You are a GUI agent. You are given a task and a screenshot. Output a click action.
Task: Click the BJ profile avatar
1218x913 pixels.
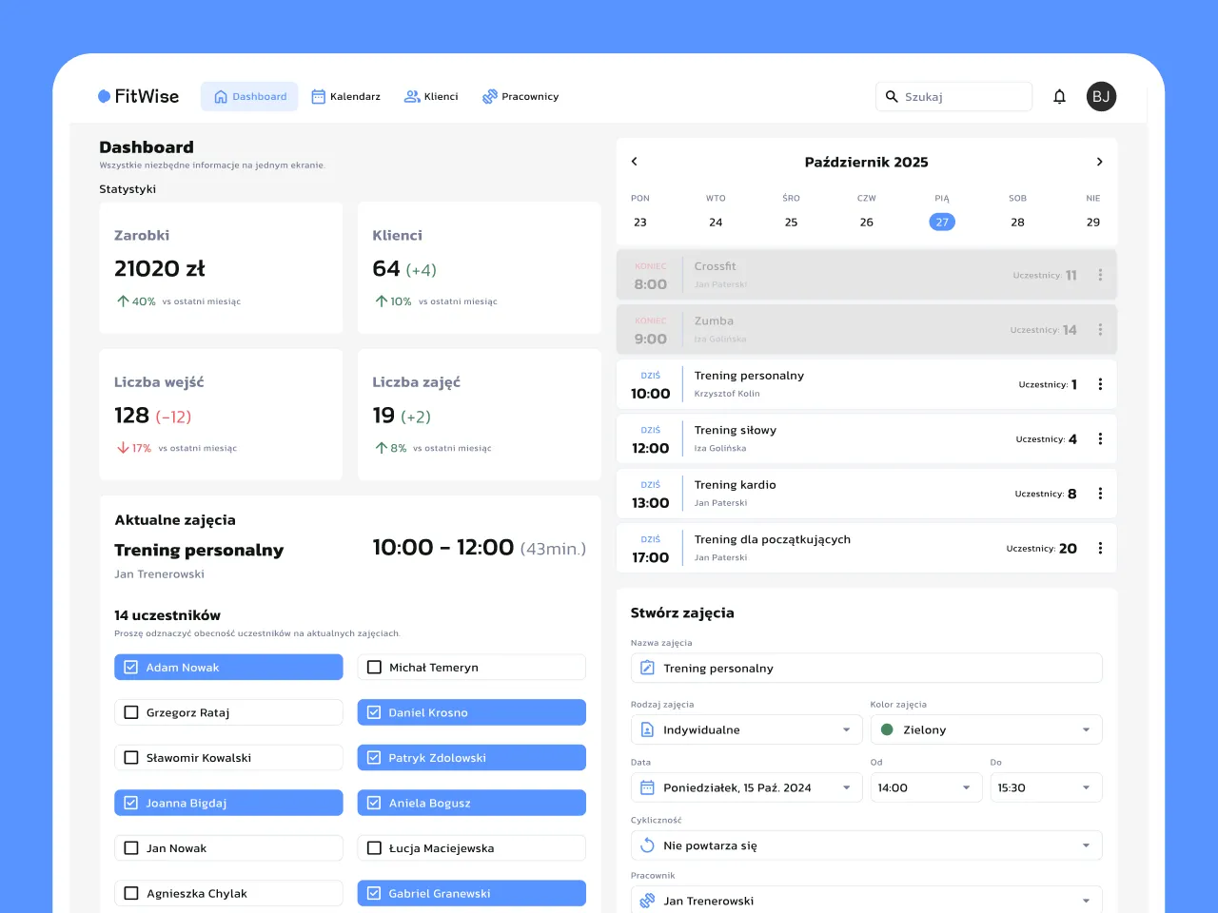pyautogui.click(x=1101, y=96)
